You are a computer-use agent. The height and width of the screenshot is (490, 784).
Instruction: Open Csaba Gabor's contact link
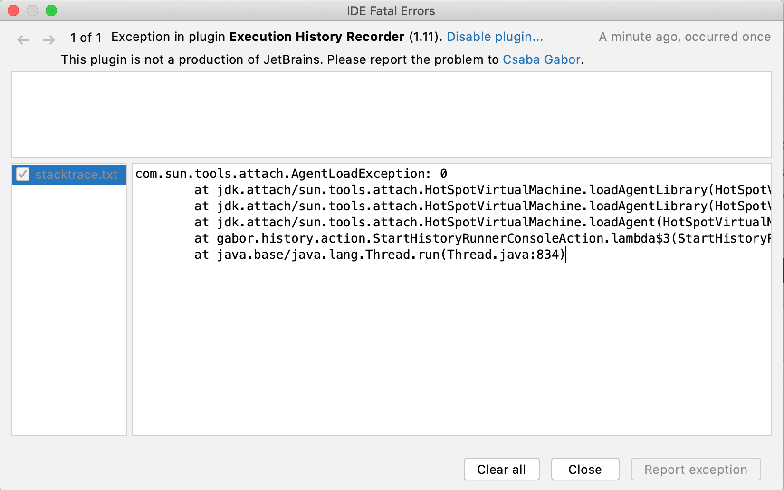[x=541, y=59]
